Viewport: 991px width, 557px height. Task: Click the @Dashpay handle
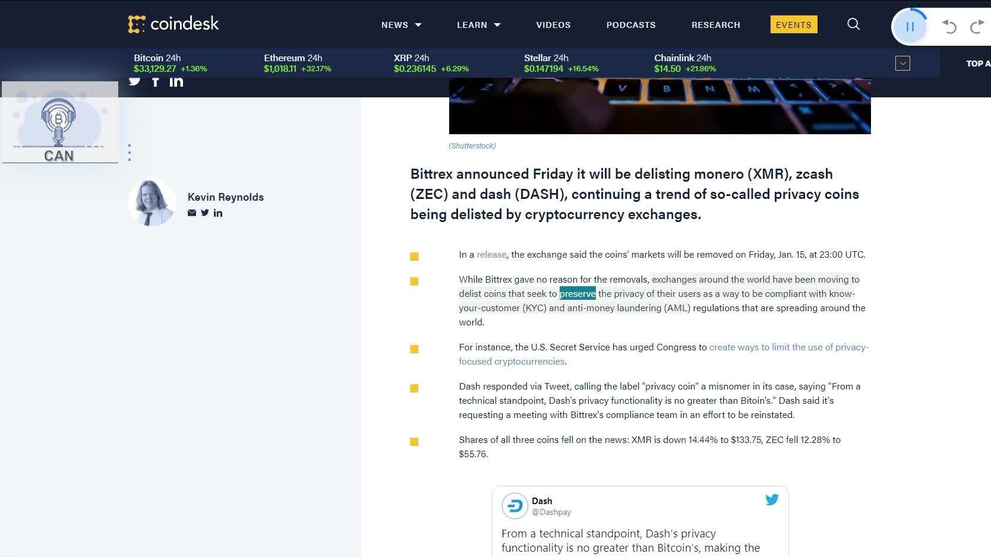pyautogui.click(x=551, y=512)
